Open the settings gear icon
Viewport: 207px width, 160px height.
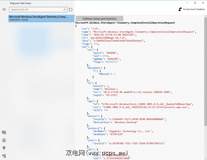click(x=4, y=140)
